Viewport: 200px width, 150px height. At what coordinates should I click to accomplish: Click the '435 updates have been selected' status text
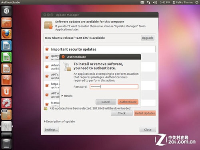[90, 108]
